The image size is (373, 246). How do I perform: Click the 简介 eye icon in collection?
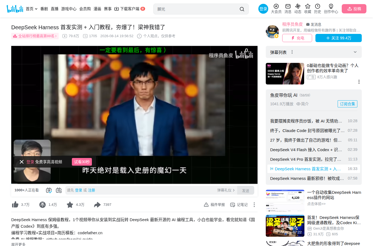(298, 104)
